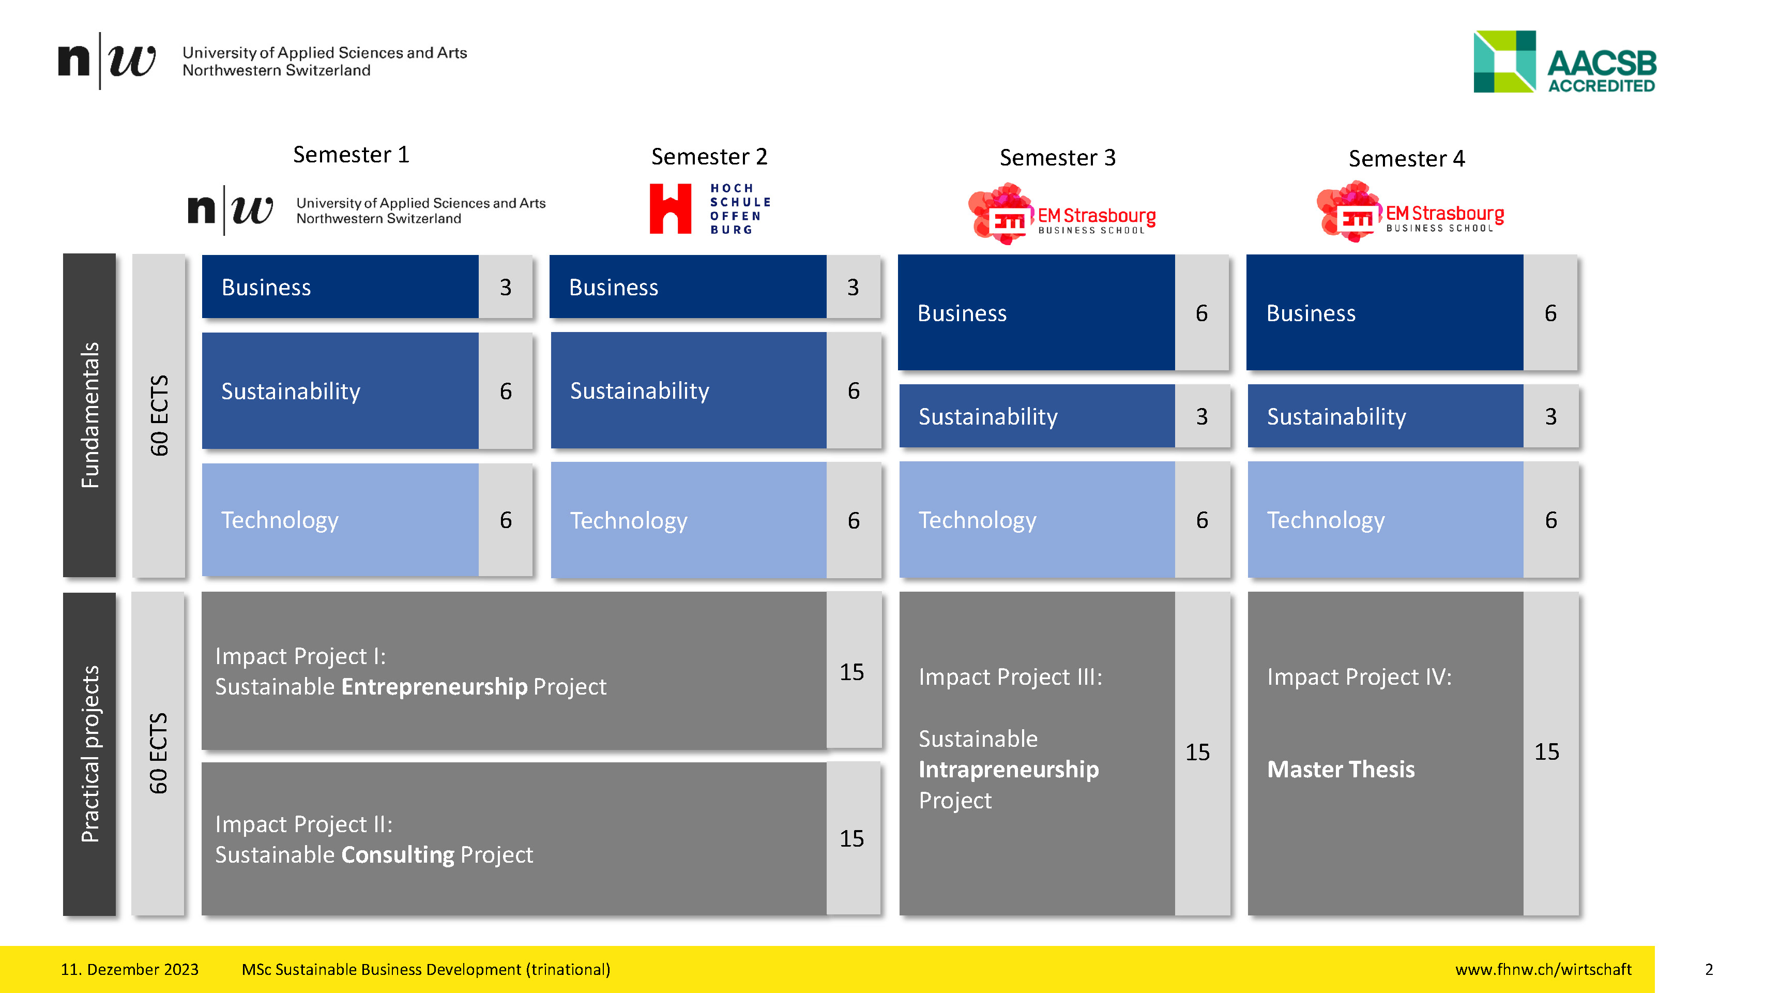1765x993 pixels.
Task: Select the Semester 3 header
Action: click(x=1058, y=158)
